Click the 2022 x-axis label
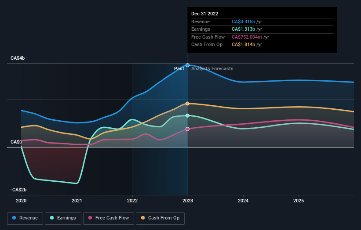This screenshot has width=361, height=230. [x=132, y=201]
